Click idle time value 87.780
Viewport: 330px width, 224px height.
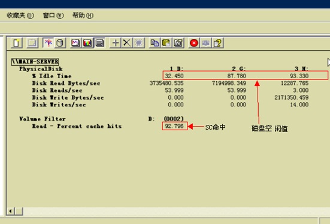(237, 76)
